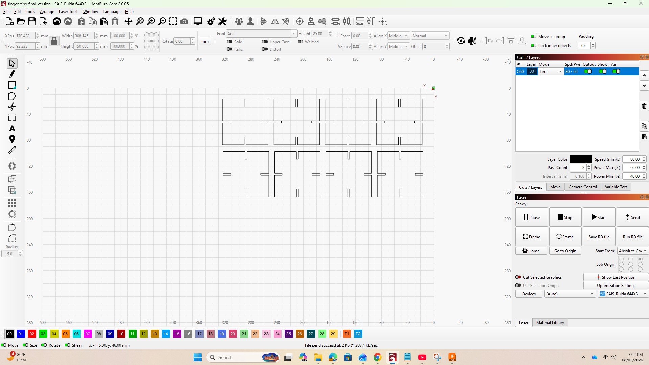Click the Send button
This screenshot has width=649, height=365.
point(633,217)
